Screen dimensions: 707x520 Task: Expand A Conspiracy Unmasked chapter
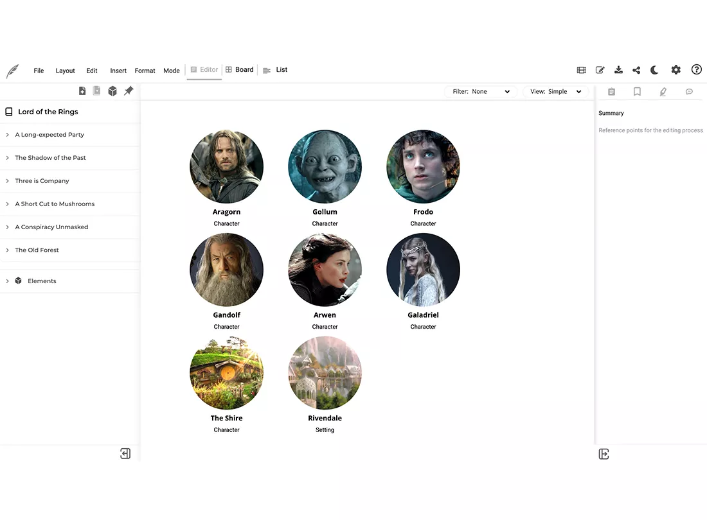7,227
